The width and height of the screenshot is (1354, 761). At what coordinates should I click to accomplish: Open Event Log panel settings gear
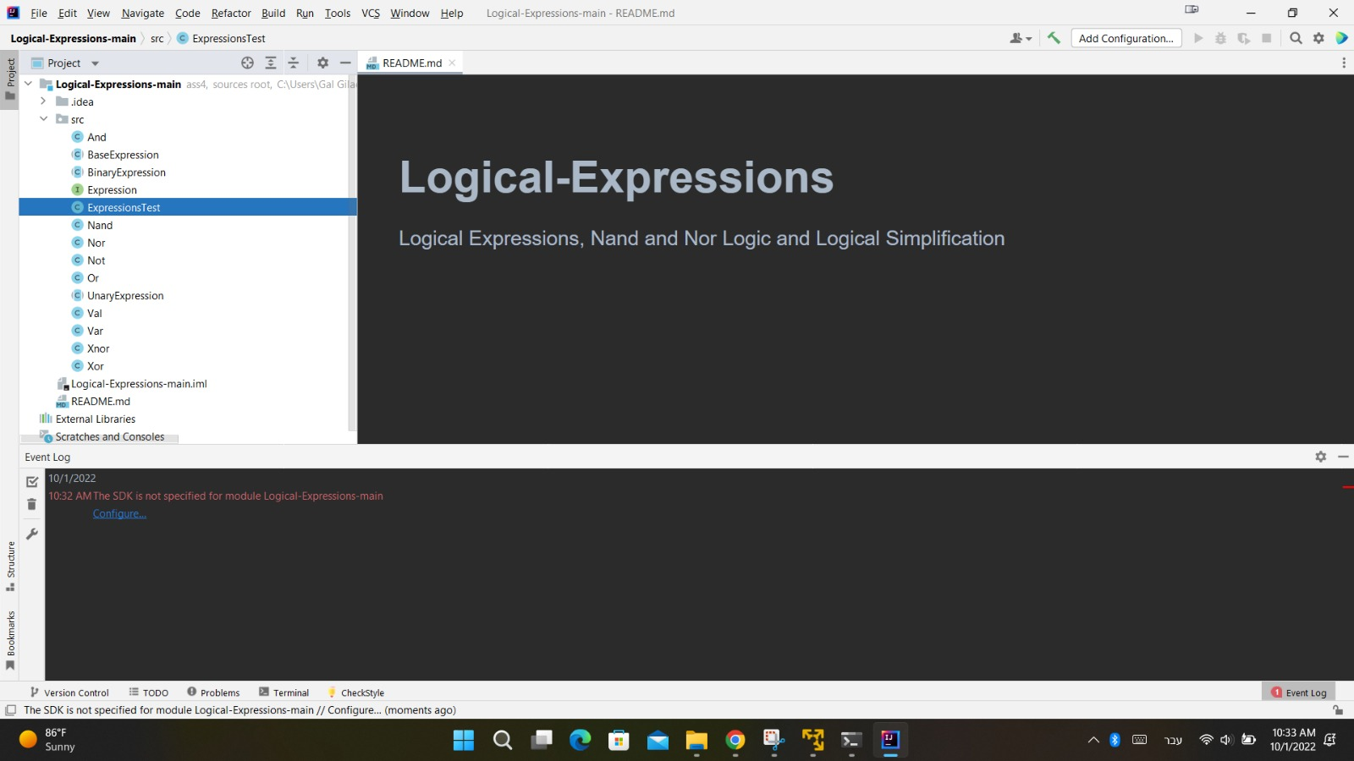[1320, 457]
